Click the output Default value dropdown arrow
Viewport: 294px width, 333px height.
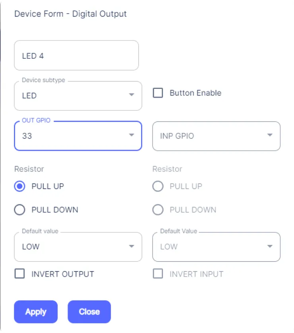point(132,246)
